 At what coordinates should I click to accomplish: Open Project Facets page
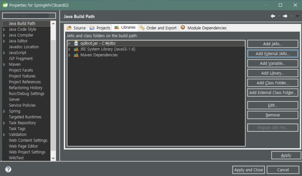21,70
